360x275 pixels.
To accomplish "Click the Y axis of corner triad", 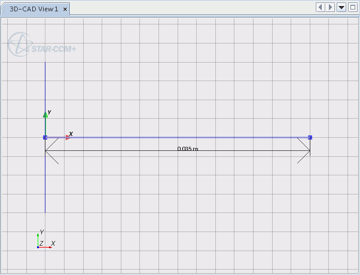I will [38, 240].
